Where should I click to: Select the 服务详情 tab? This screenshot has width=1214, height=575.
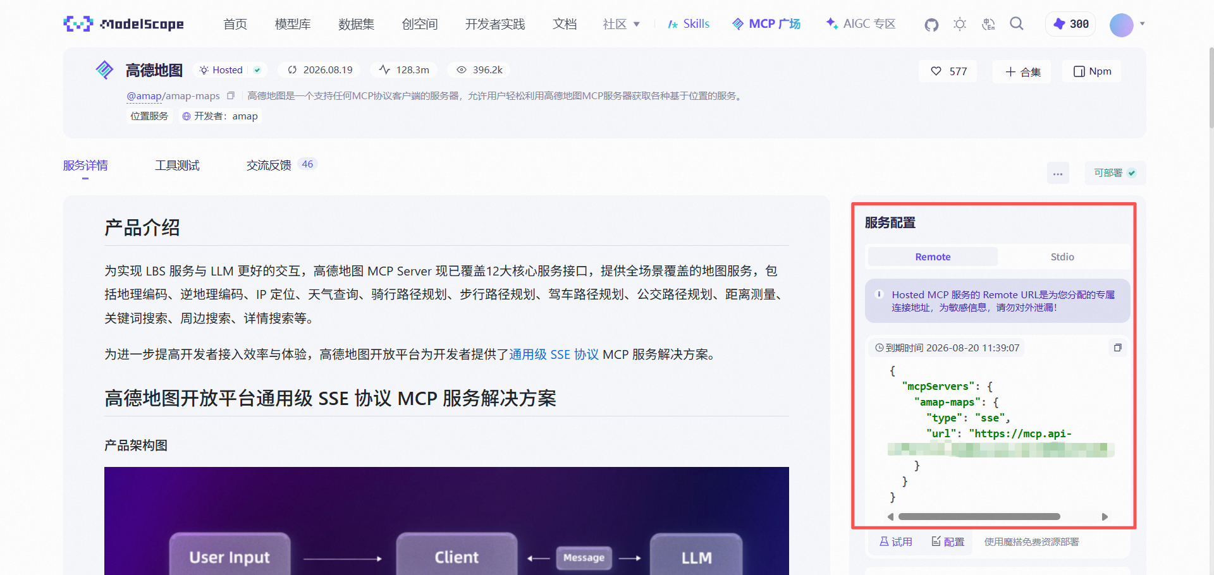point(85,166)
